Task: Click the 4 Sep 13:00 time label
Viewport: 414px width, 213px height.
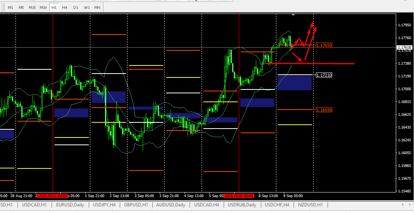Action: click(x=194, y=196)
